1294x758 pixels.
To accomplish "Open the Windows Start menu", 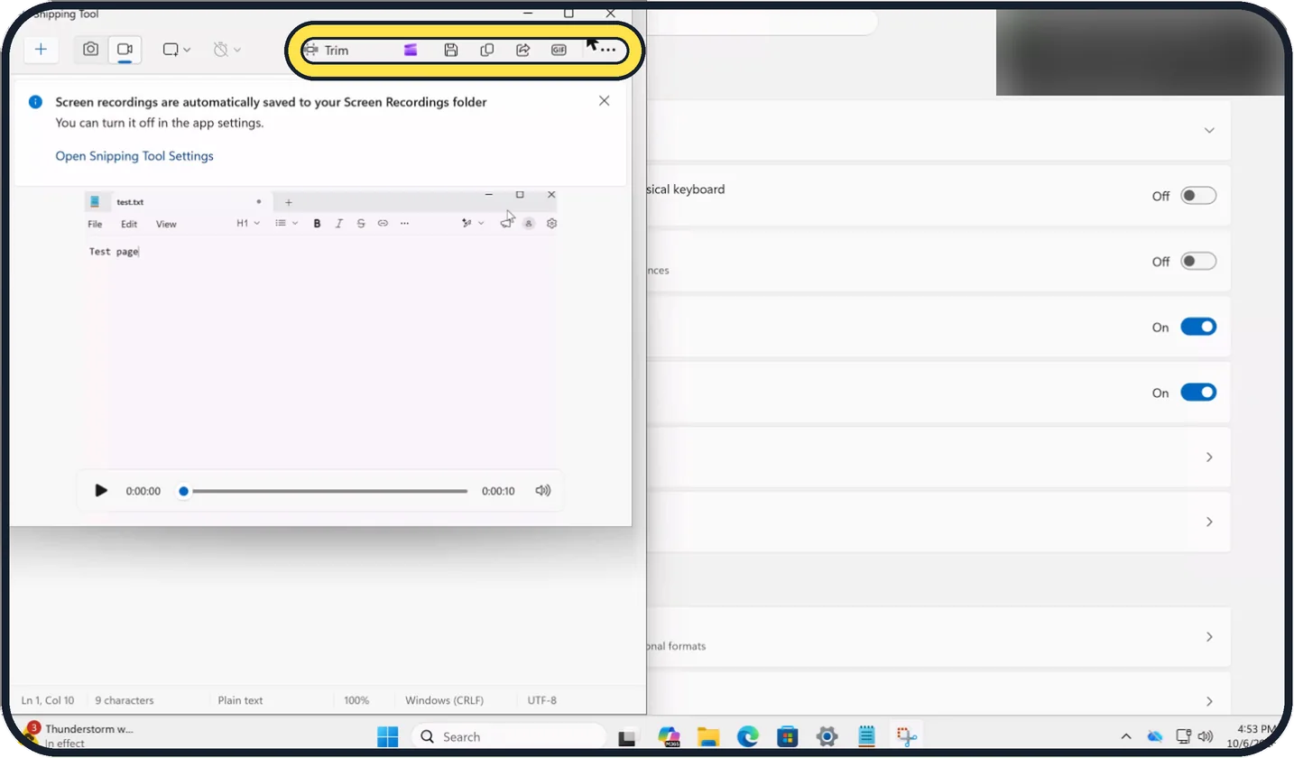I will click(x=388, y=736).
